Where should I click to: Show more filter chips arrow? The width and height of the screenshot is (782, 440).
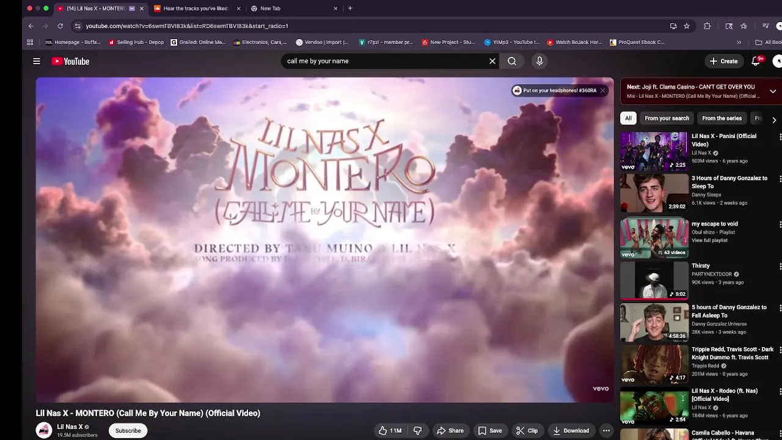coord(774,120)
